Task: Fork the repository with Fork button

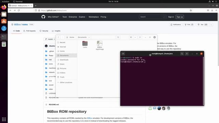Action: [189, 25]
